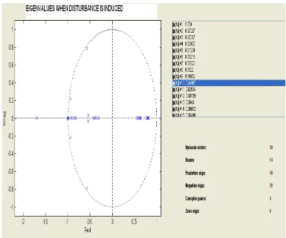Select eigenvalue row #7 in the list

(x=229, y=64)
